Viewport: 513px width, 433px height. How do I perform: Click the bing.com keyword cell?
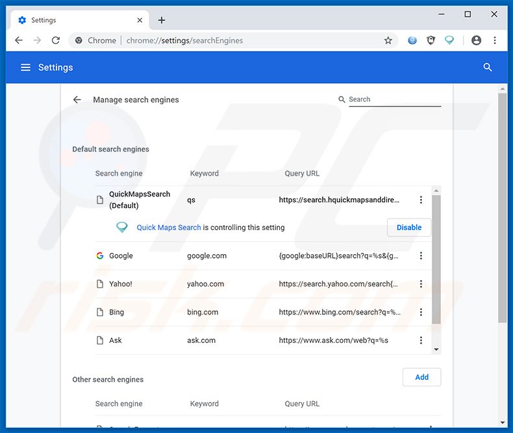tap(203, 312)
